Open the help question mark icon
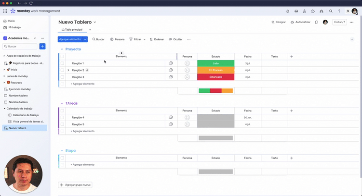362x196 pixels. (339, 11)
